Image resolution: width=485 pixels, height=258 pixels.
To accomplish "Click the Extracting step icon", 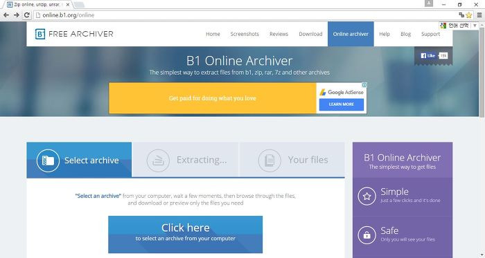I will (158, 160).
